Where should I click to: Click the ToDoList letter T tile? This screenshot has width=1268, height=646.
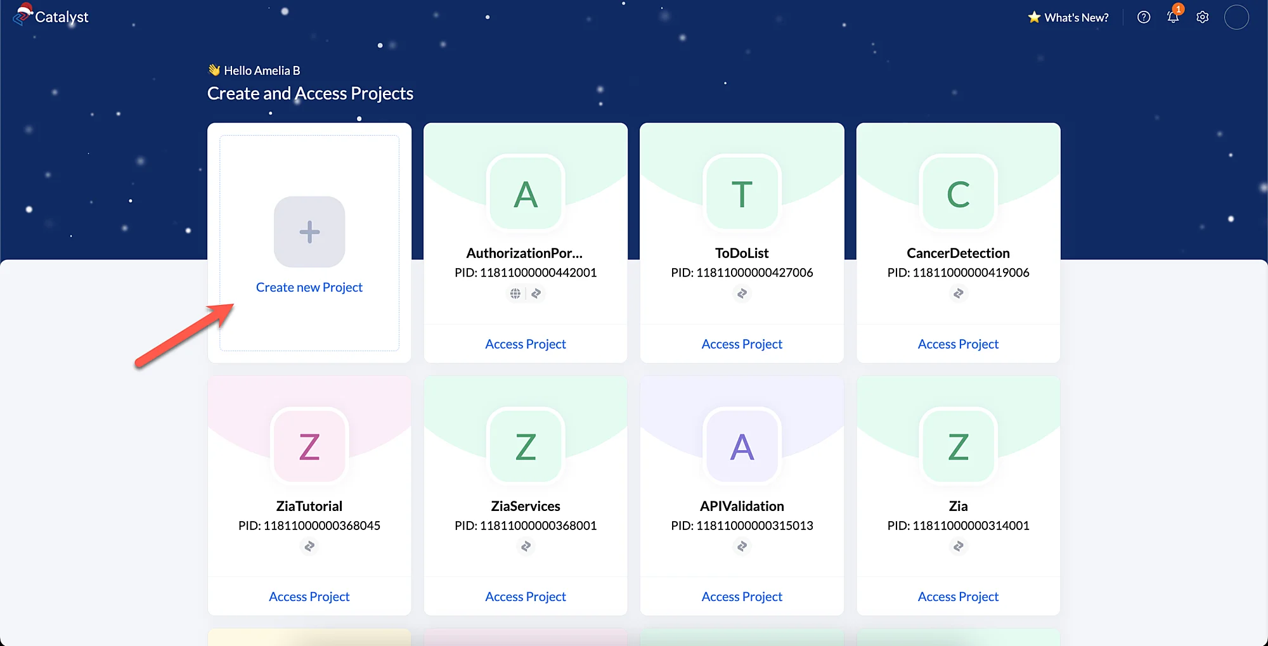(x=742, y=193)
